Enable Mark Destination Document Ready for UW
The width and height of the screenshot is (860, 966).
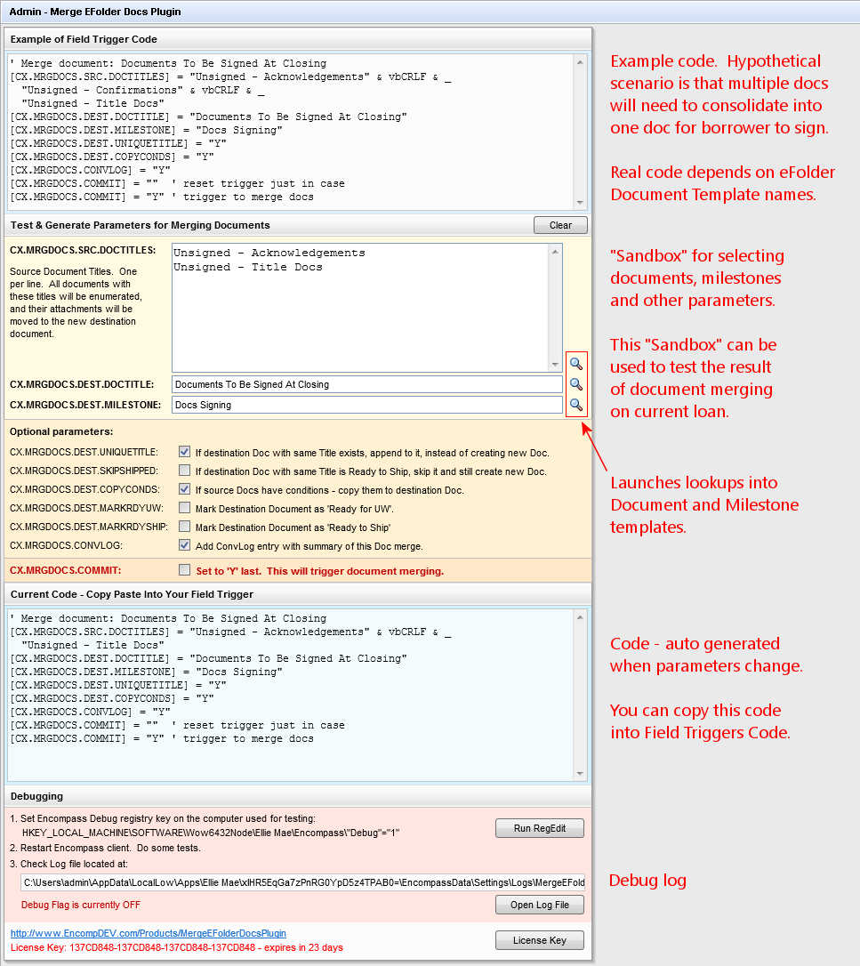click(184, 508)
